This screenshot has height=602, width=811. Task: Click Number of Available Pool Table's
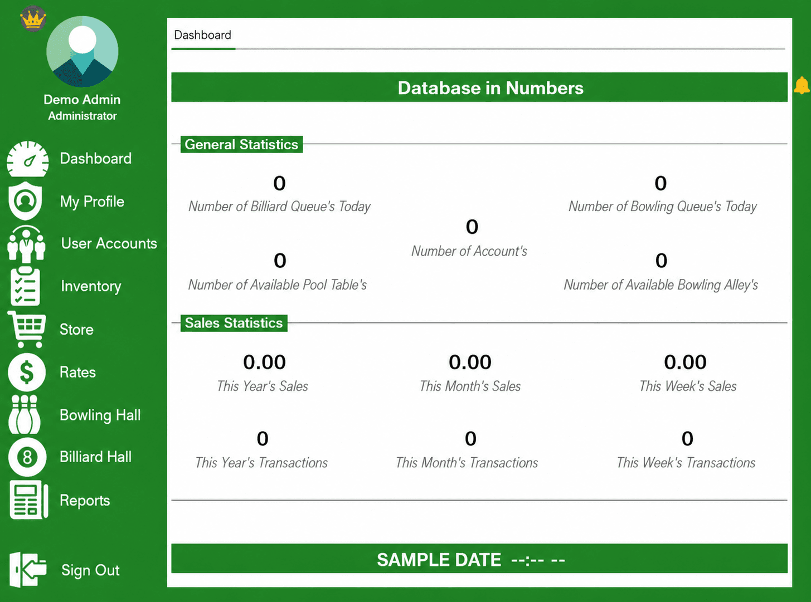[x=278, y=285]
